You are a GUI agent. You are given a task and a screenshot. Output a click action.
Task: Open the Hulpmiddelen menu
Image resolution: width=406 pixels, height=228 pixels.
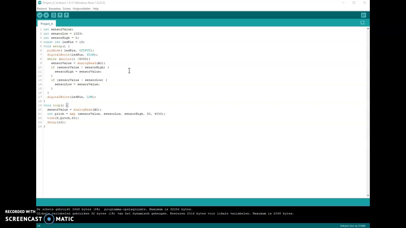tap(82, 9)
